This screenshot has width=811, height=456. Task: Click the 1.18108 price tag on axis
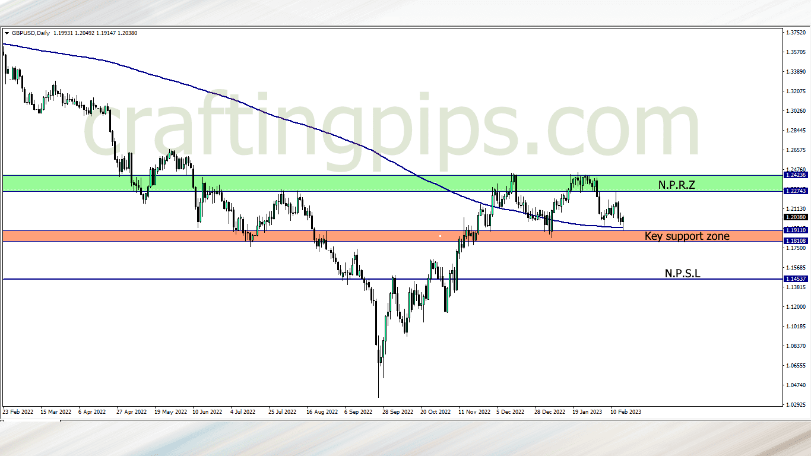click(x=795, y=241)
